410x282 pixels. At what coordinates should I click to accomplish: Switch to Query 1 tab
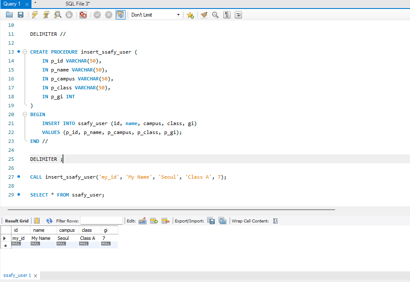point(12,4)
